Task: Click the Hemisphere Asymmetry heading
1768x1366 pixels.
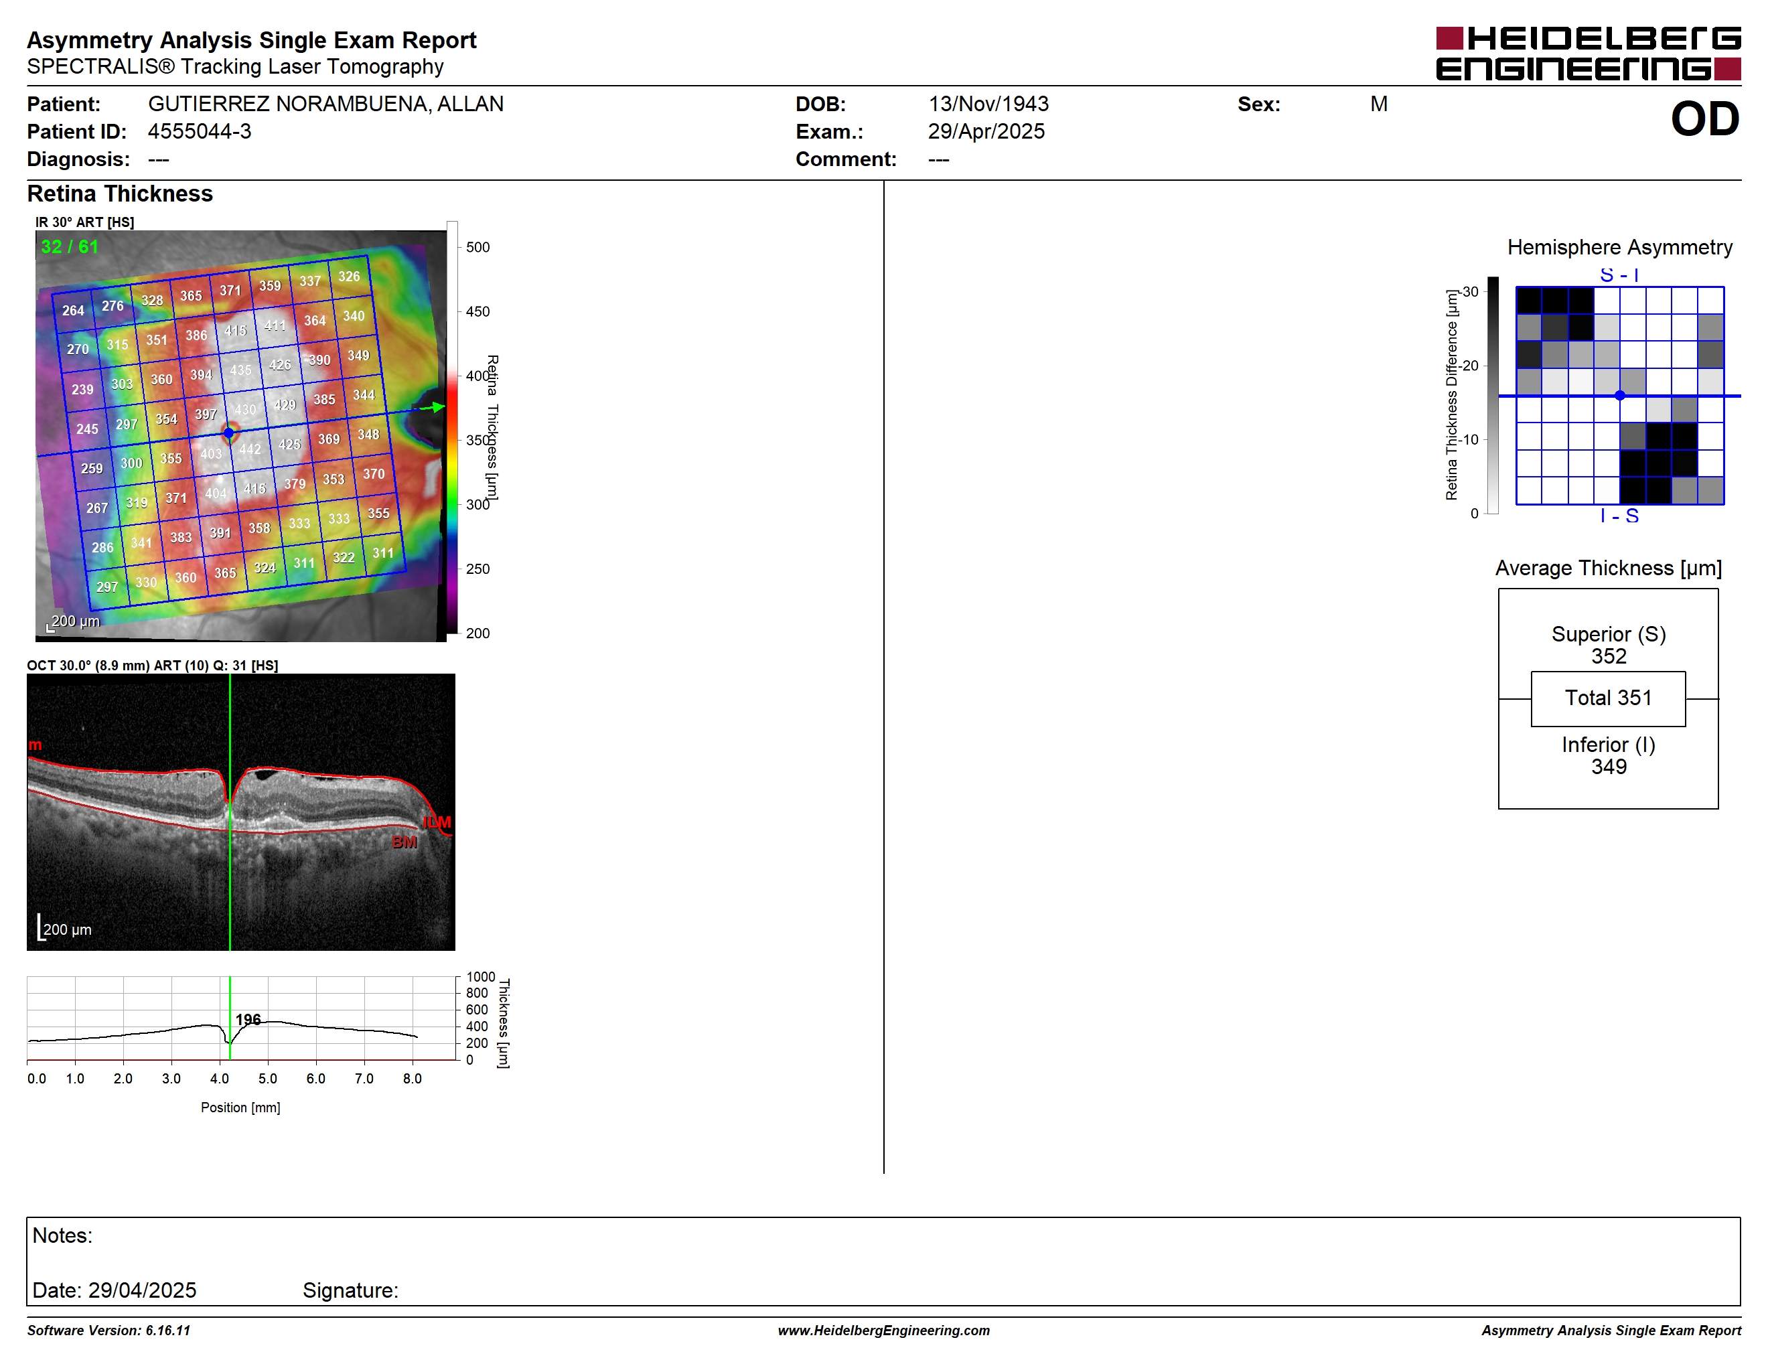Action: (x=1620, y=247)
